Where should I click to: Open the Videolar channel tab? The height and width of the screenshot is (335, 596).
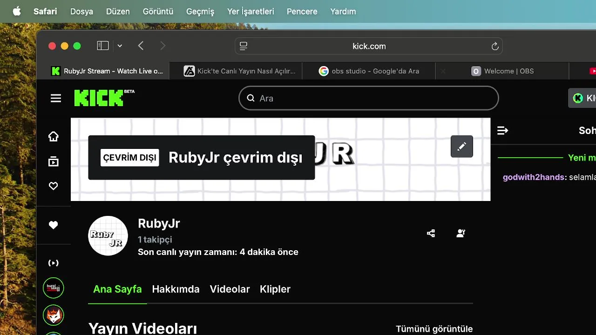pyautogui.click(x=230, y=289)
